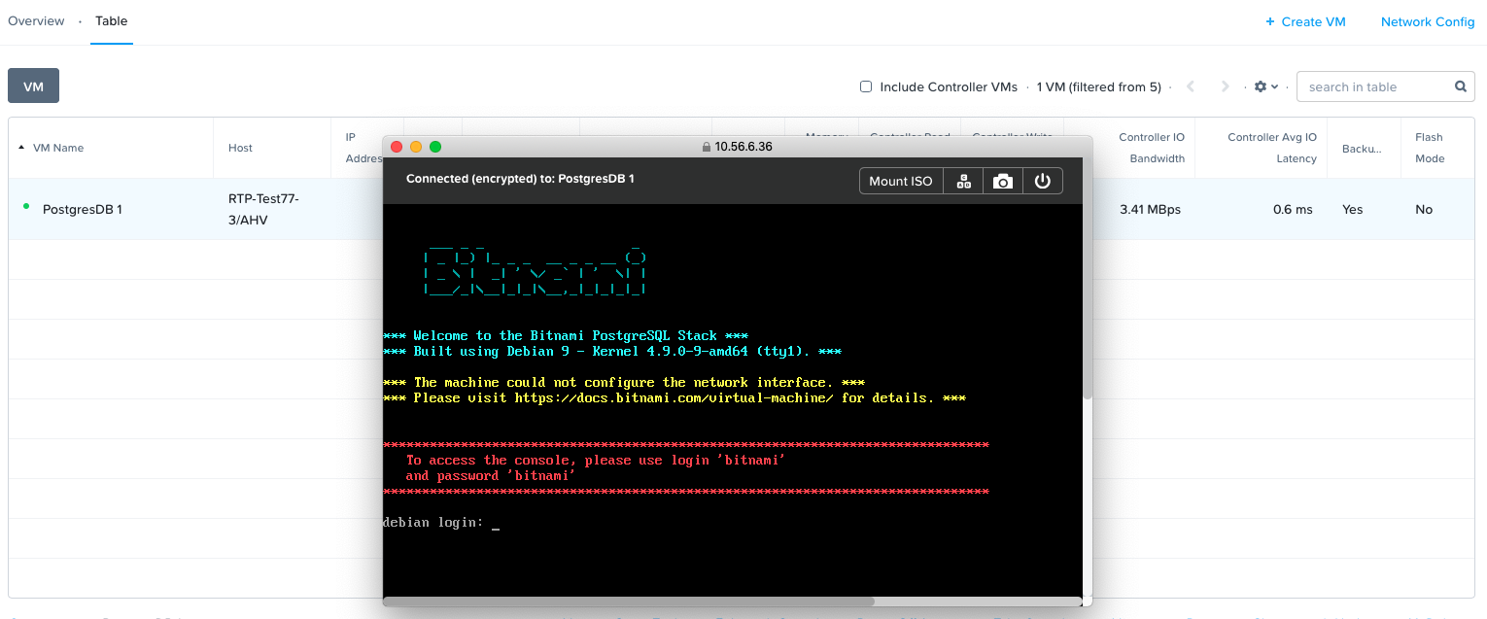Click the Create VM link
Image resolution: width=1487 pixels, height=619 pixels.
1305,21
